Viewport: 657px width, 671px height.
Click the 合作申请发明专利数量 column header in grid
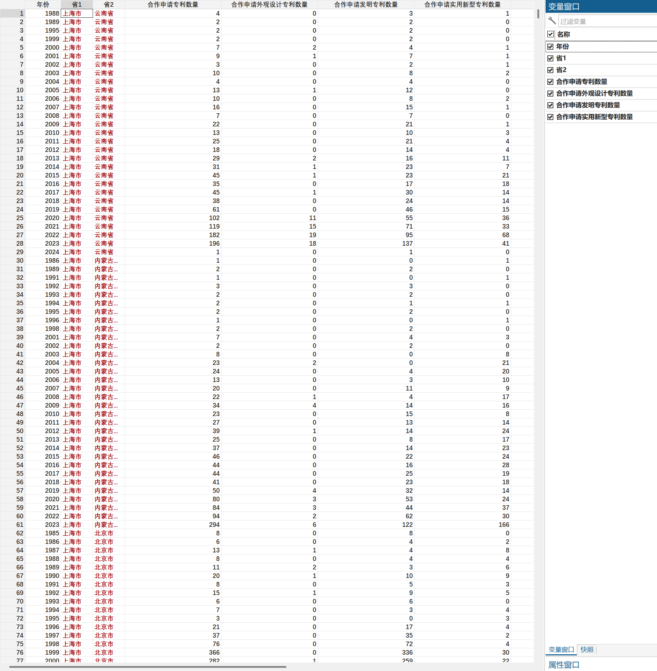(366, 4)
